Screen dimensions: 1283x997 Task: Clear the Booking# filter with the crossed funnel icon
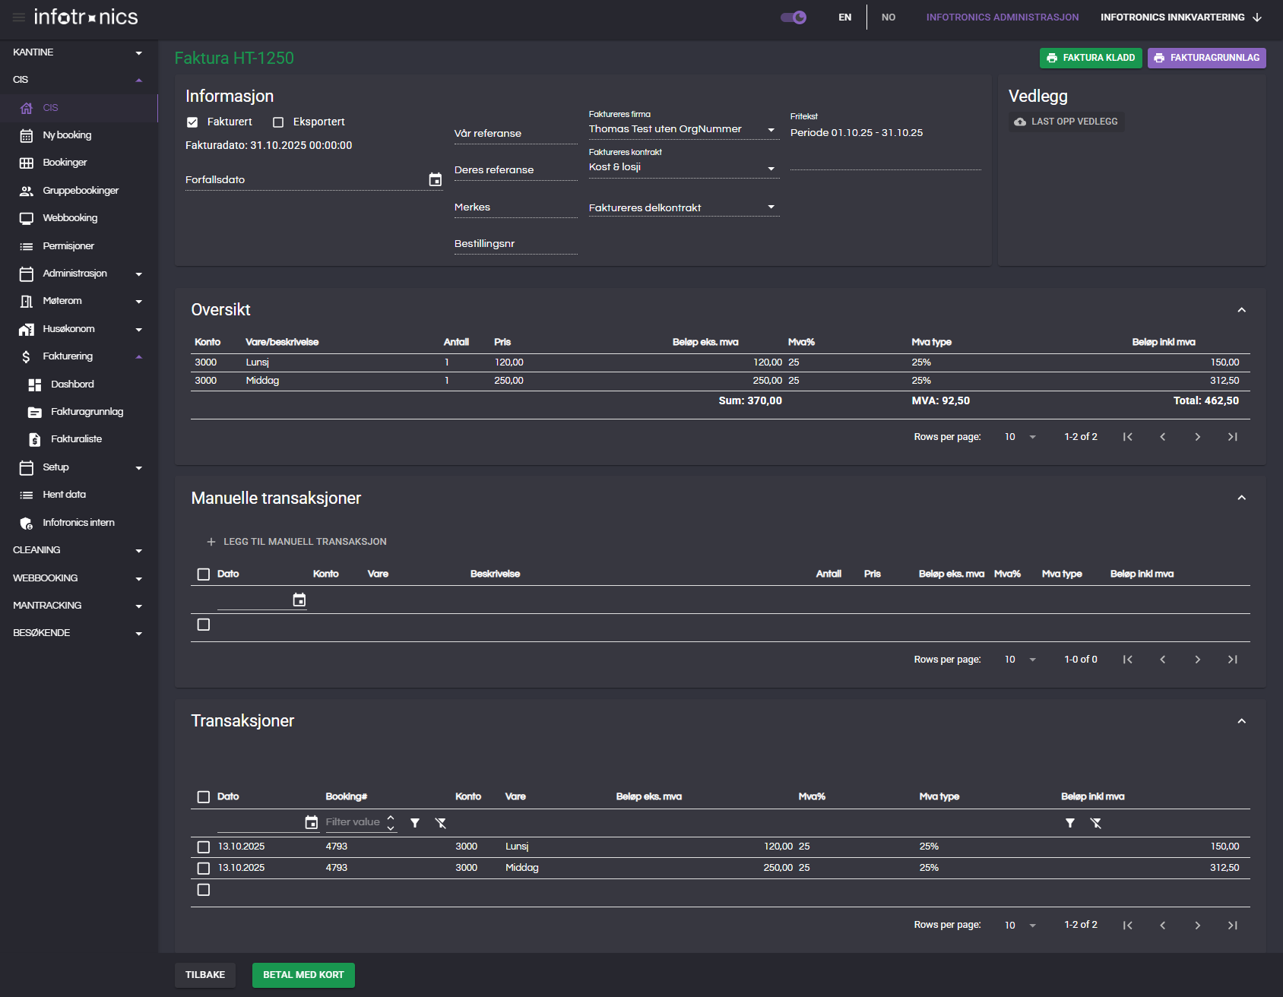pyautogui.click(x=441, y=823)
